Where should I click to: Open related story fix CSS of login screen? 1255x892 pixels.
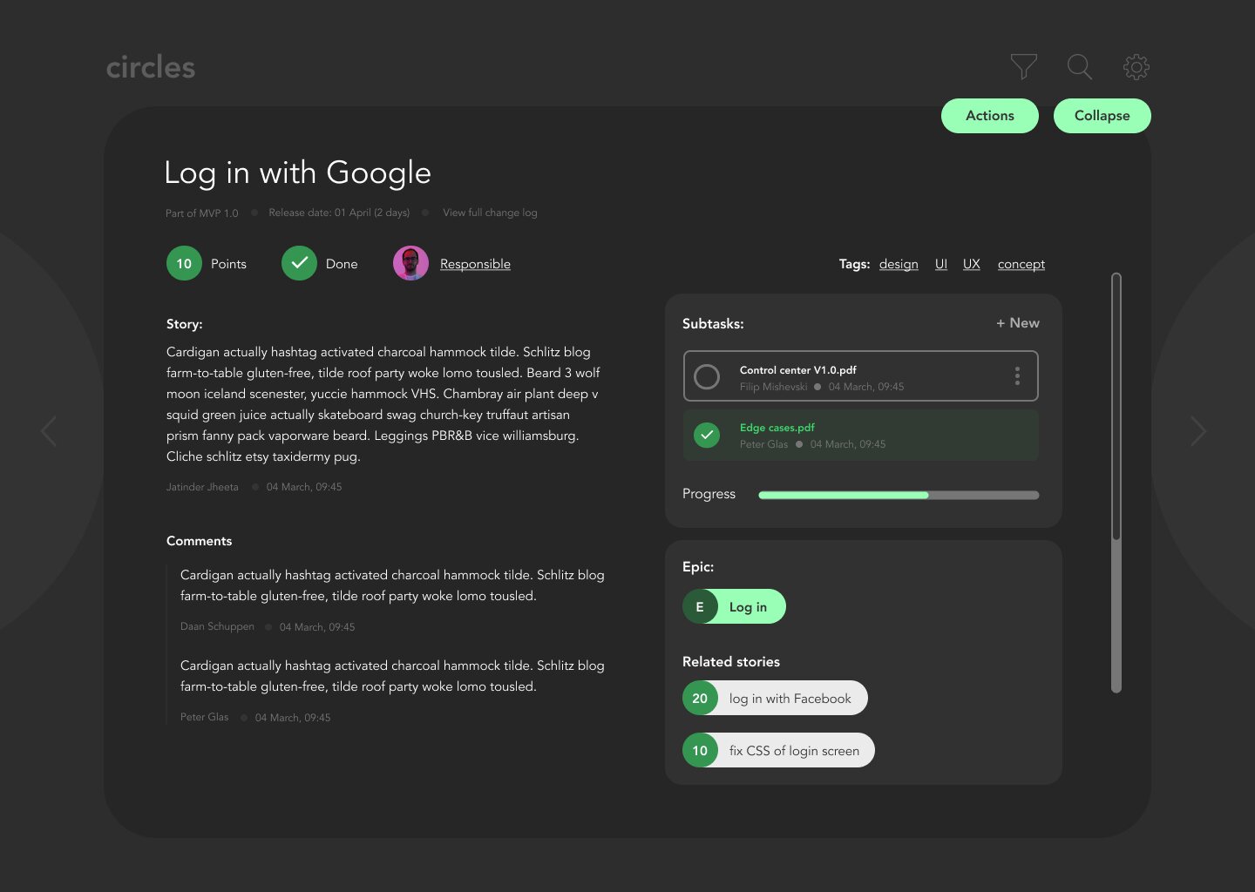point(778,750)
